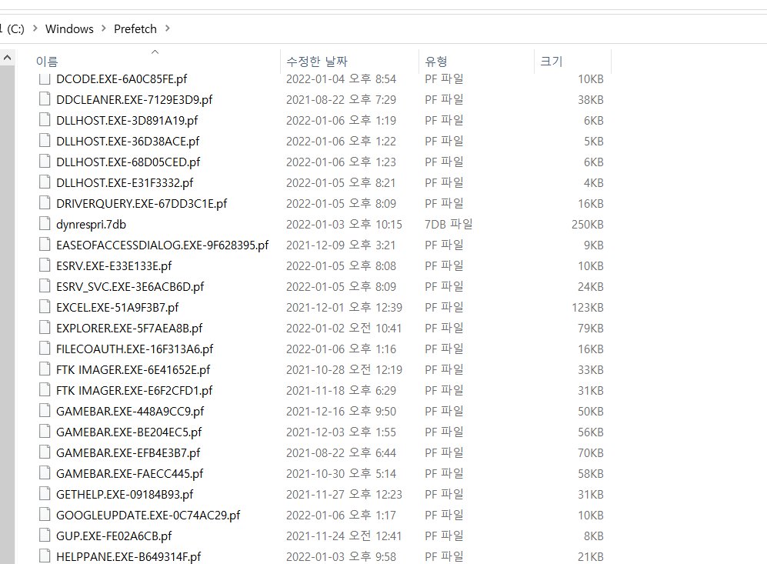Click size 79KB of EXPLORER.EXE row

click(590, 329)
